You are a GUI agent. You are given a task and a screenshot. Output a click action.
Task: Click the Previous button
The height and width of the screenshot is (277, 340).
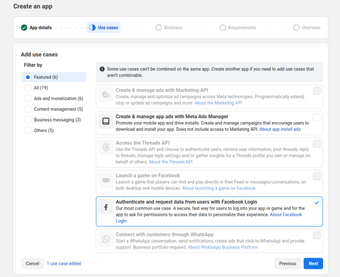pyautogui.click(x=287, y=263)
